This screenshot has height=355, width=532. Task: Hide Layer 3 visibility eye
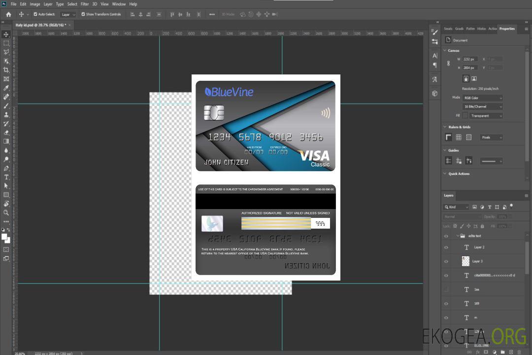click(x=446, y=262)
